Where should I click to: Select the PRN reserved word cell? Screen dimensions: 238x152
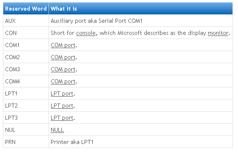[x=10, y=142]
